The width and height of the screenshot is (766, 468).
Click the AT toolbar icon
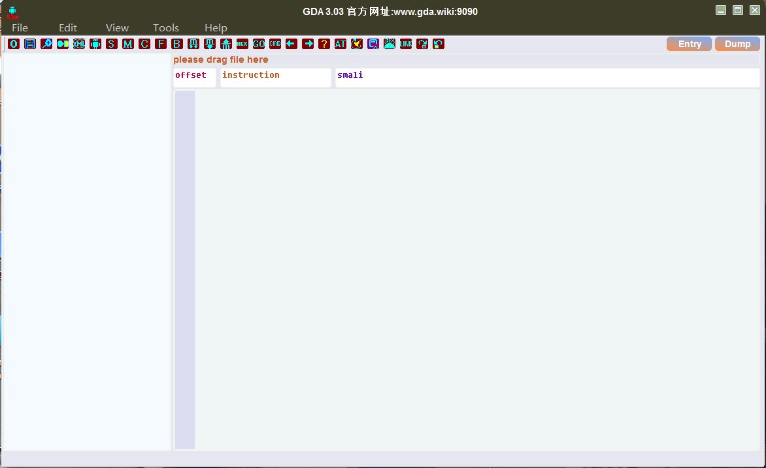[341, 44]
